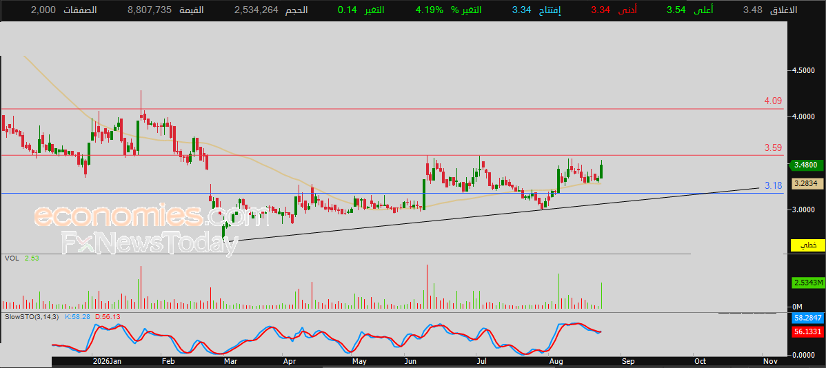
Task: Select the الاغلاق closing price field
Action: (x=778, y=10)
